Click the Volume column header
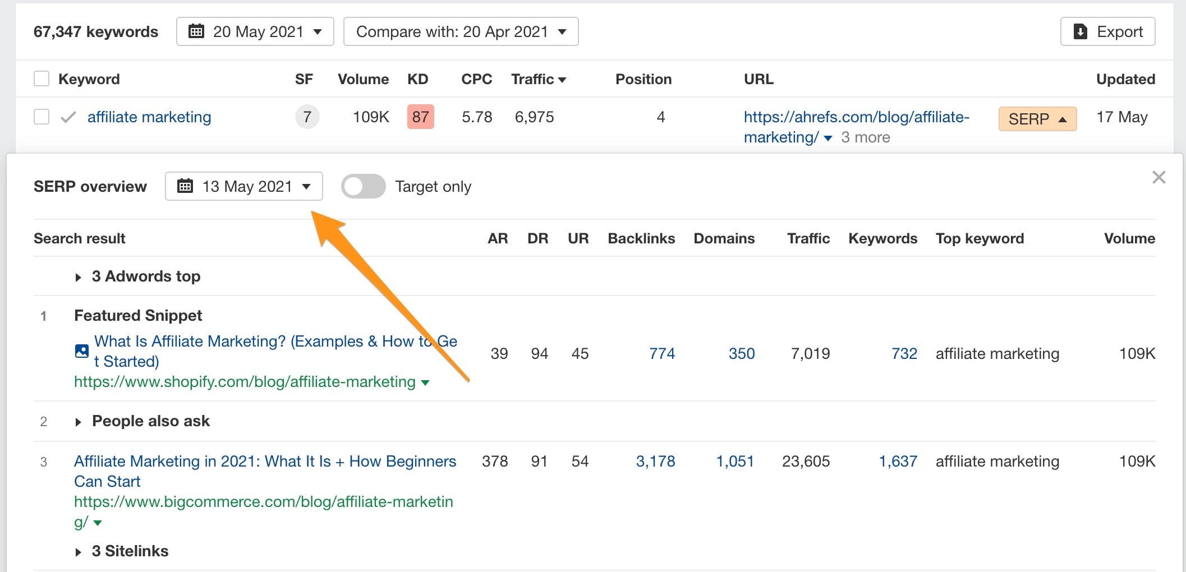The width and height of the screenshot is (1186, 572). (x=363, y=79)
